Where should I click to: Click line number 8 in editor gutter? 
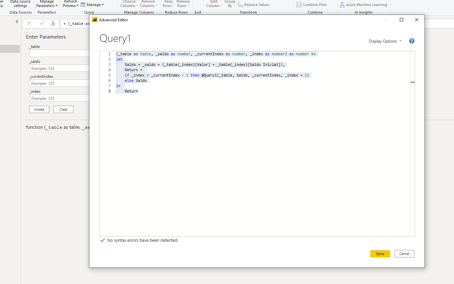tap(110, 91)
